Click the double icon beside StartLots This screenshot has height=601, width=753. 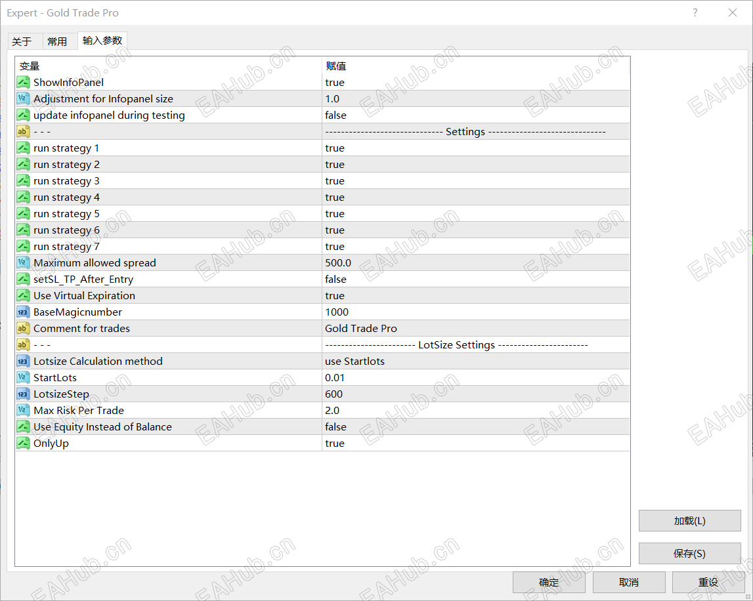click(23, 377)
